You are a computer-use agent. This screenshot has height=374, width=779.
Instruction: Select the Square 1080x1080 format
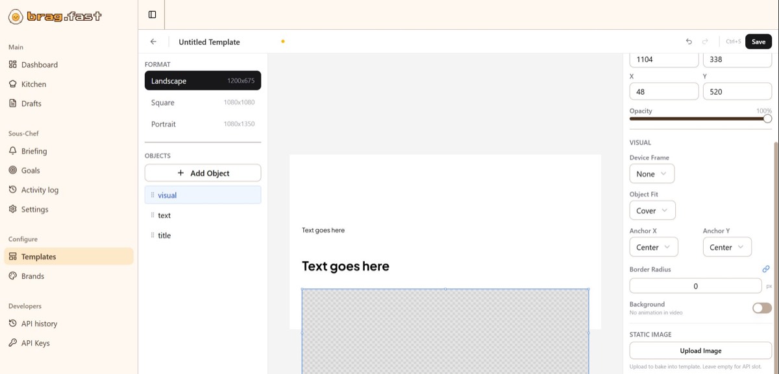pyautogui.click(x=203, y=102)
